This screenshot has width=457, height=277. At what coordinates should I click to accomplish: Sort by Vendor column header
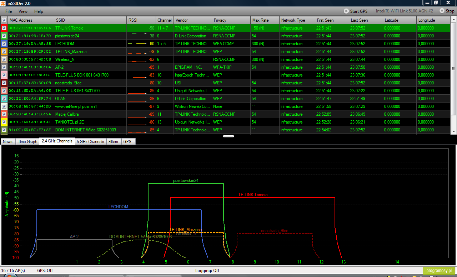pos(192,20)
